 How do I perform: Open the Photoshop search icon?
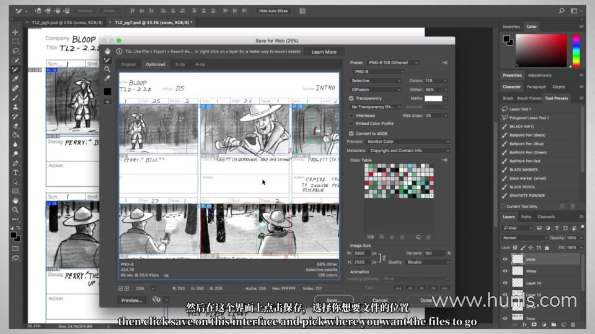point(562,11)
